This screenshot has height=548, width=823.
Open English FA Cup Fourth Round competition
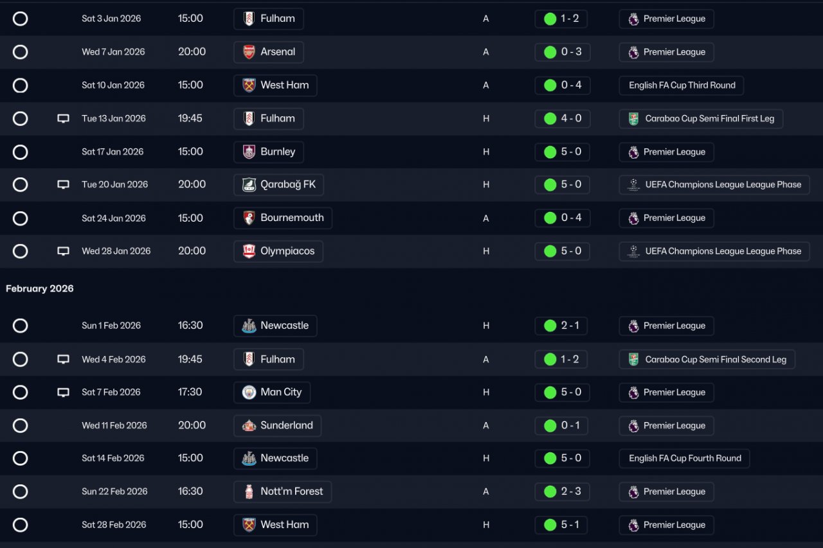[685, 459]
